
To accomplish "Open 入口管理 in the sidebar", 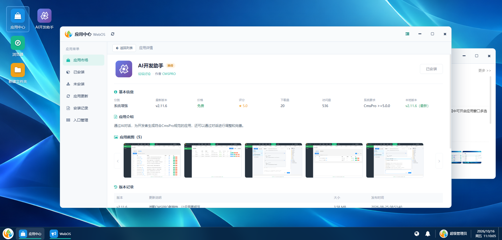I will point(83,120).
